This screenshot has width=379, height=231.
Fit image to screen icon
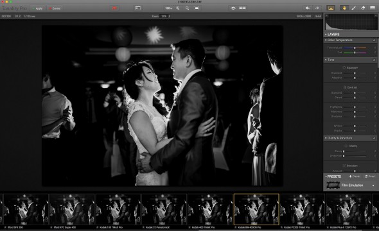click(197, 8)
